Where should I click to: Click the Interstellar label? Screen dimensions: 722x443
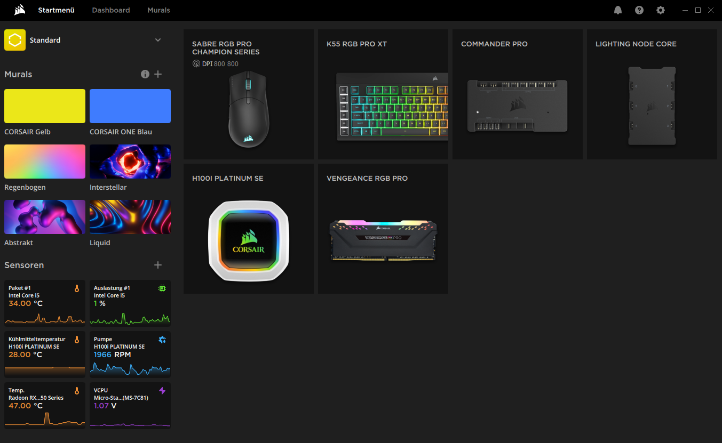[108, 187]
